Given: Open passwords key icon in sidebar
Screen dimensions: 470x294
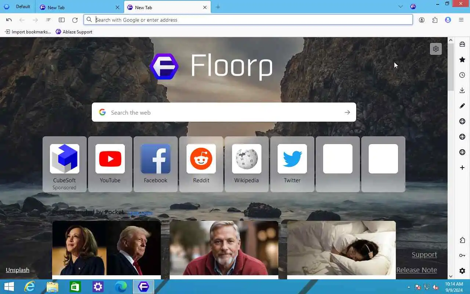Looking at the screenshot, I should click(462, 256).
